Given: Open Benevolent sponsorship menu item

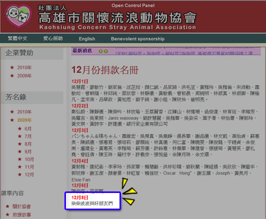Looking at the screenshot, I should (x=138, y=38).
